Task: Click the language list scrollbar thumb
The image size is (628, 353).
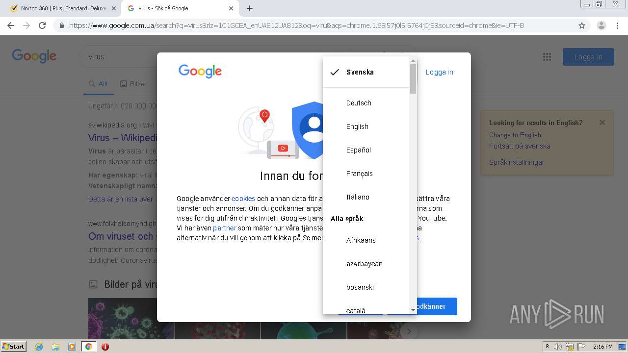Action: point(413,78)
